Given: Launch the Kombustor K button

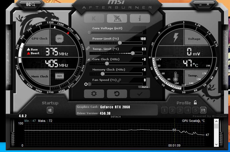Looking at the screenshot, I should coord(94,18).
